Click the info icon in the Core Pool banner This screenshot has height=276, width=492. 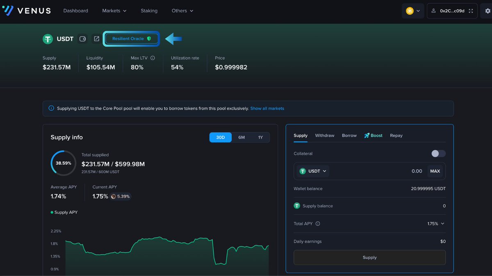(51, 108)
